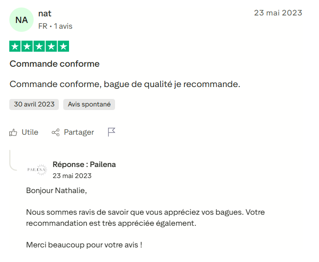Click the share icon next to Partager

[x=56, y=132]
